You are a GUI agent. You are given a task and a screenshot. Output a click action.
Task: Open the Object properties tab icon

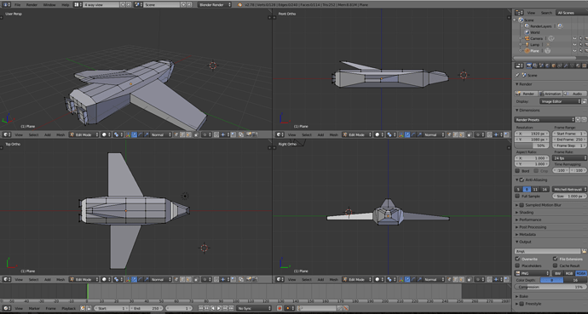pyautogui.click(x=554, y=66)
